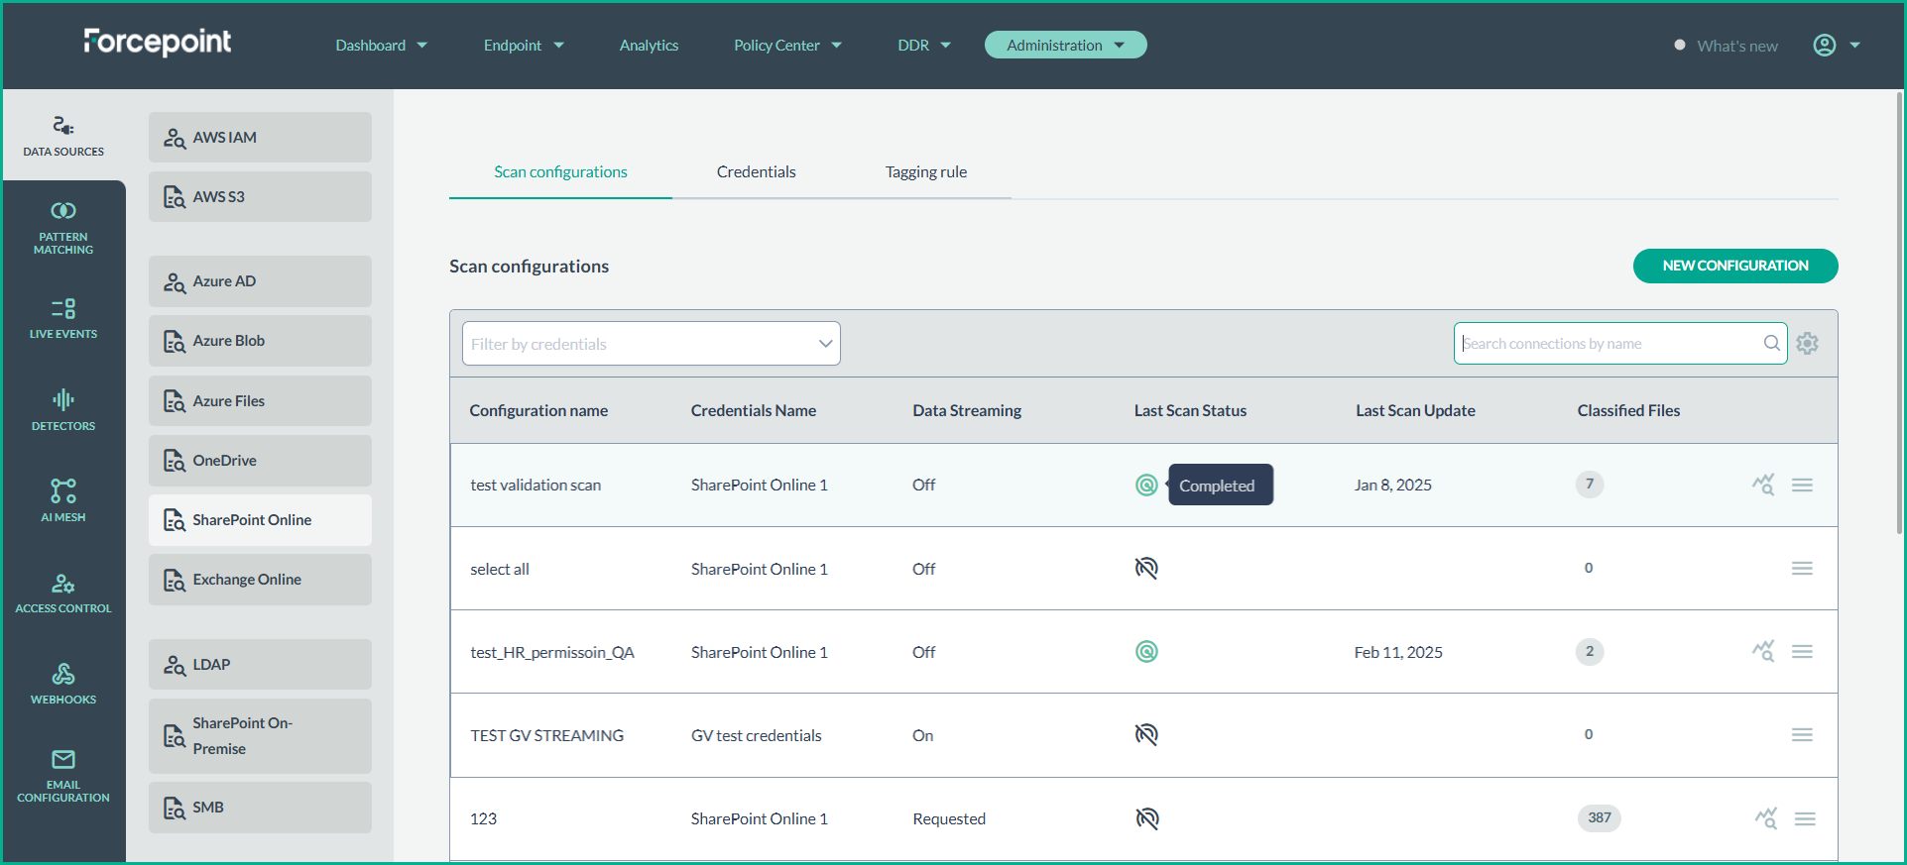Open the AI Mesh section
Image resolution: width=1907 pixels, height=865 pixels.
tap(63, 500)
